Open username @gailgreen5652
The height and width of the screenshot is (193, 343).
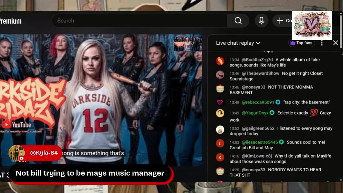258,128
